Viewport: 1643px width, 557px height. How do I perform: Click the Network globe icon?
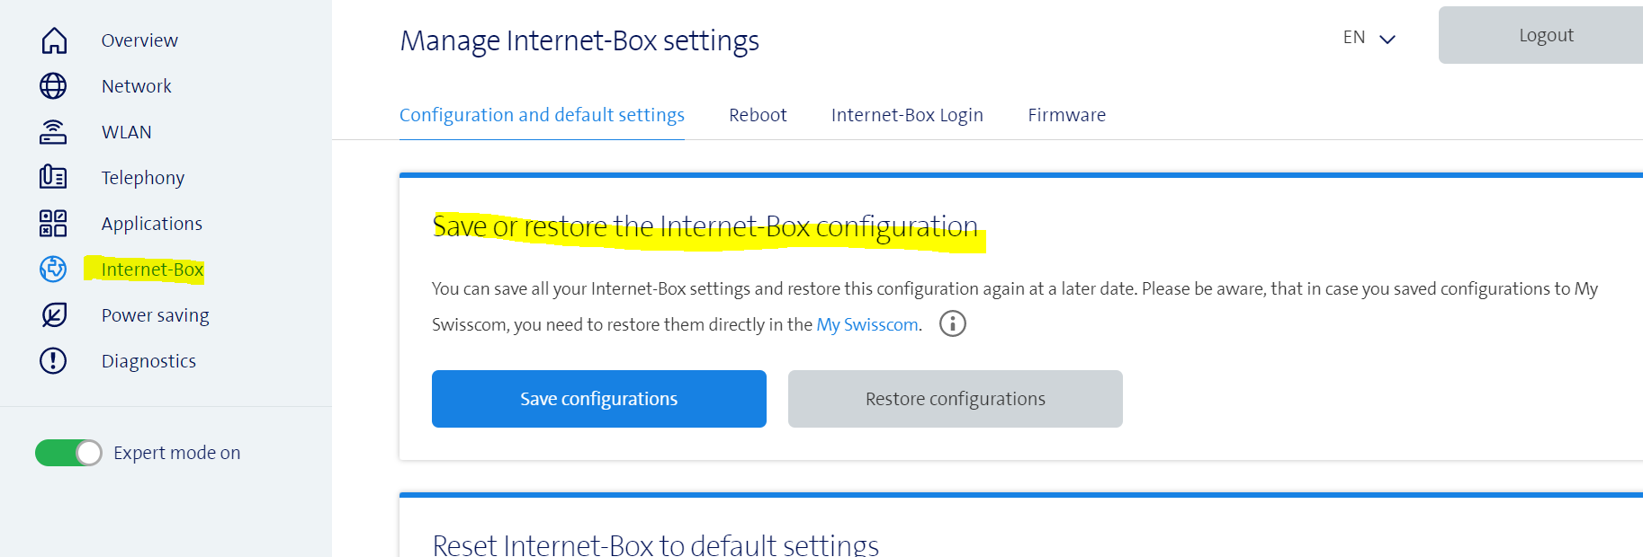click(x=53, y=86)
